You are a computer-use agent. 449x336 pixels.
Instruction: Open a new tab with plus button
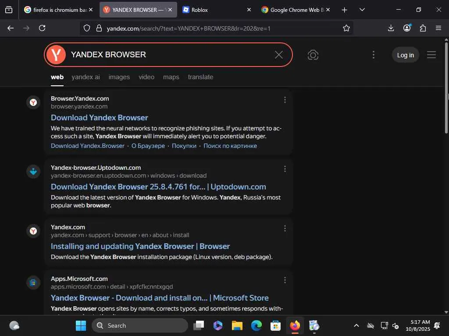tap(345, 10)
